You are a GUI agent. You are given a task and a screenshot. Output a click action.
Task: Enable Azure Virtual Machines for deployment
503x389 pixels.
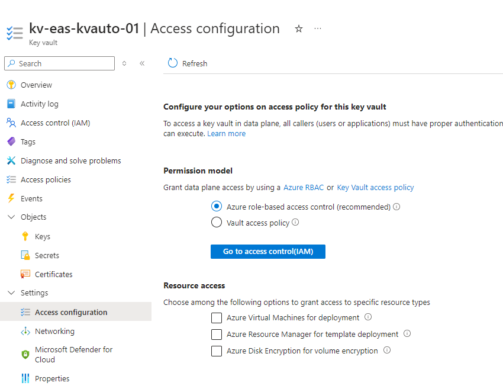point(217,318)
